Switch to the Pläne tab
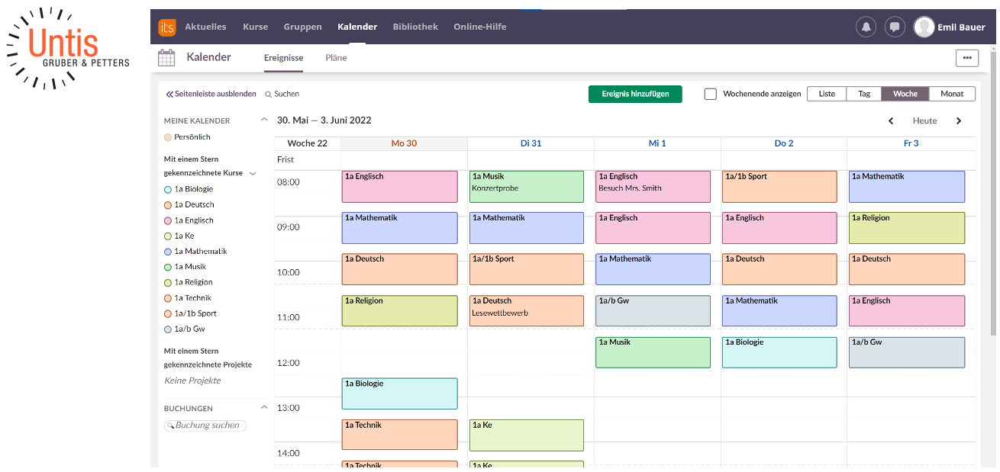Screen dimensions: 1000x472 point(336,58)
